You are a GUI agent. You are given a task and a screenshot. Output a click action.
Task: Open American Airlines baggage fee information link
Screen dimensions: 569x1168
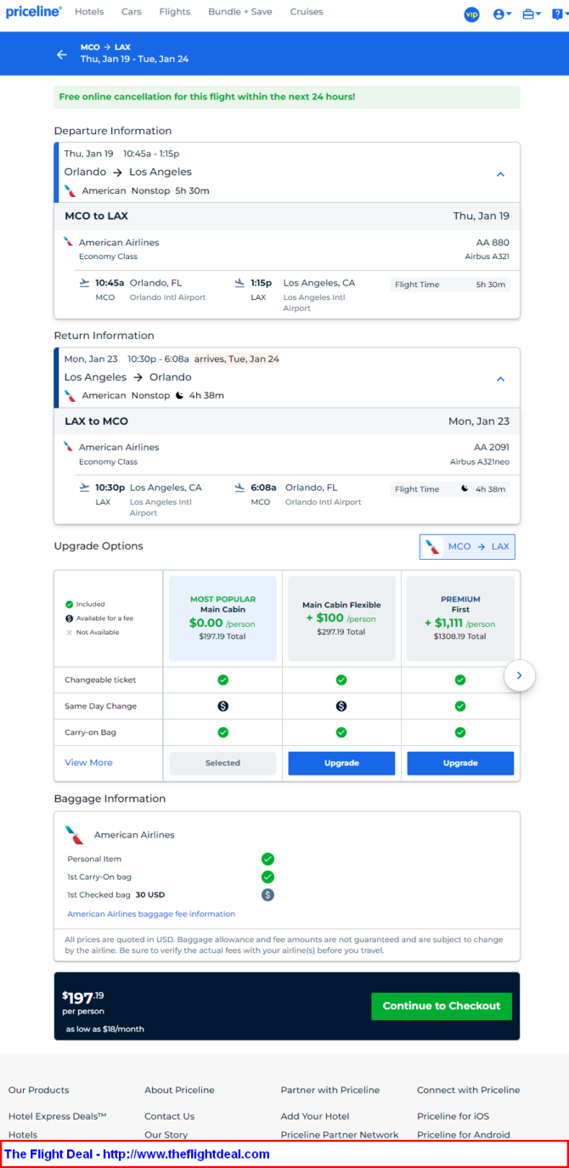(x=151, y=914)
